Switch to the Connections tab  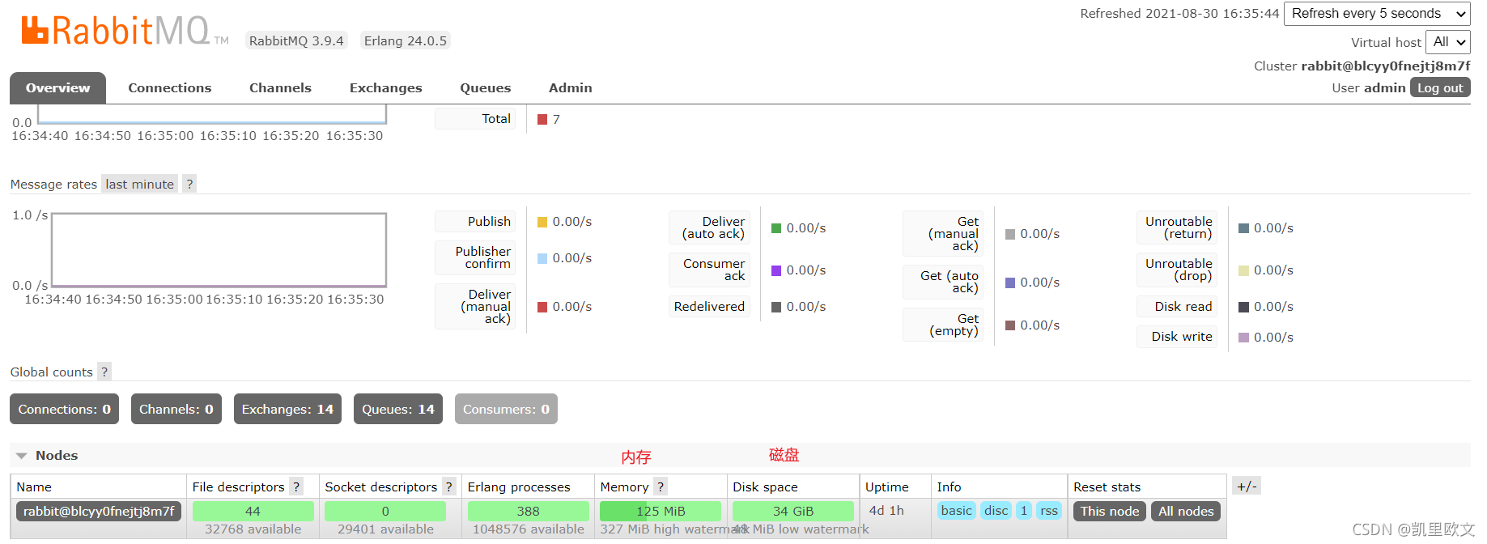[x=169, y=87]
